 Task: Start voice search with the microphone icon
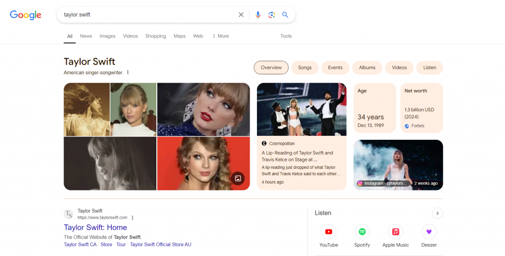click(x=257, y=15)
